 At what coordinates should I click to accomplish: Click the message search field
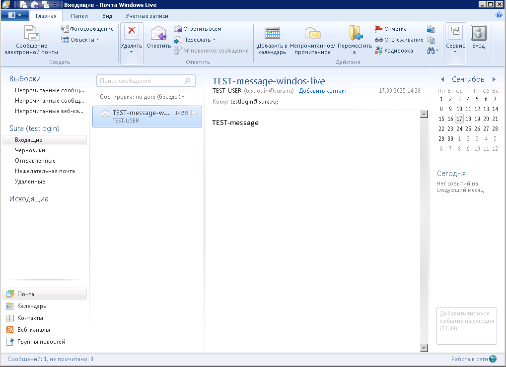click(x=142, y=81)
